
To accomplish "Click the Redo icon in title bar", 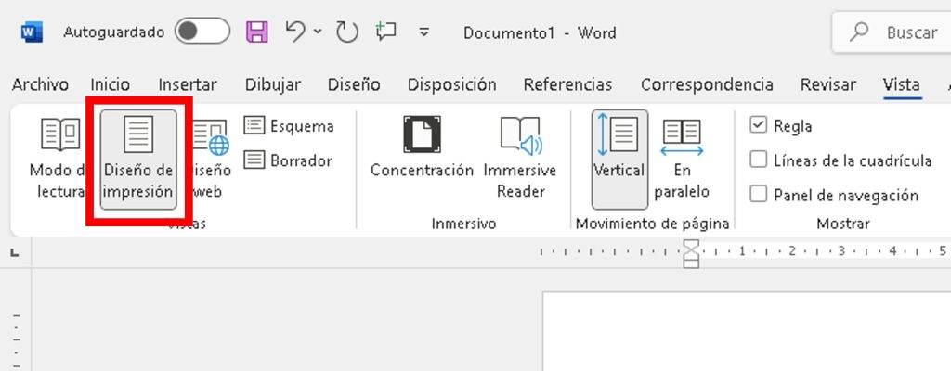I will point(346,32).
